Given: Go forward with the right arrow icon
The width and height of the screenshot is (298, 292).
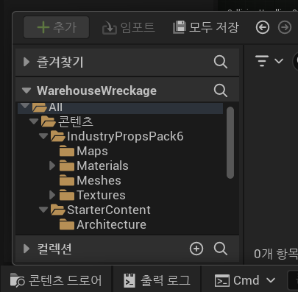Looking at the screenshot, I should (285, 27).
